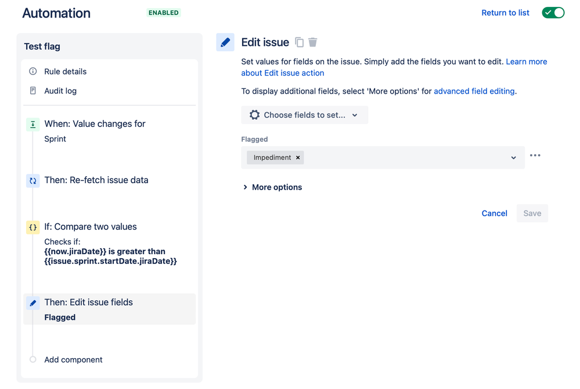This screenshot has height=389, width=580.
Task: Expand the Flagged field dropdown arrow
Action: (513, 158)
